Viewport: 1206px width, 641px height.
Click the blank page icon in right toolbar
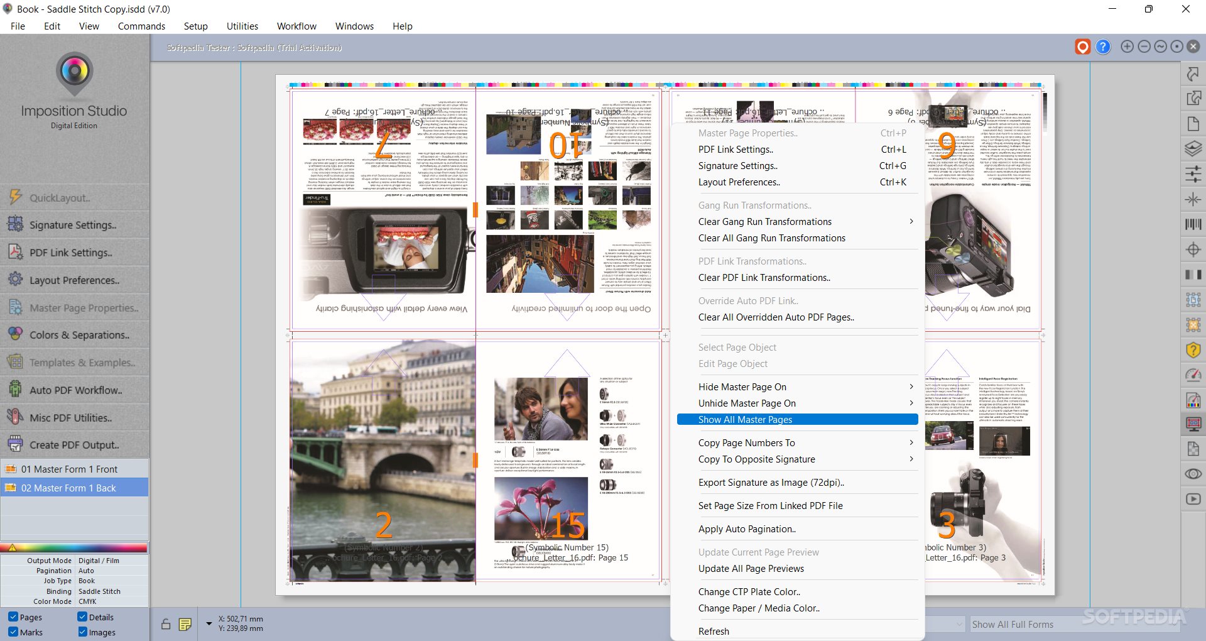[1193, 124]
